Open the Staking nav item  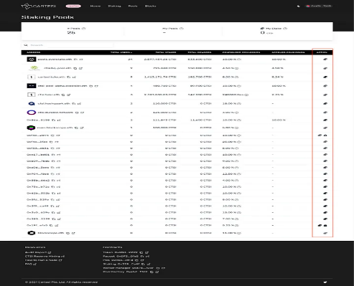tap(114, 6)
